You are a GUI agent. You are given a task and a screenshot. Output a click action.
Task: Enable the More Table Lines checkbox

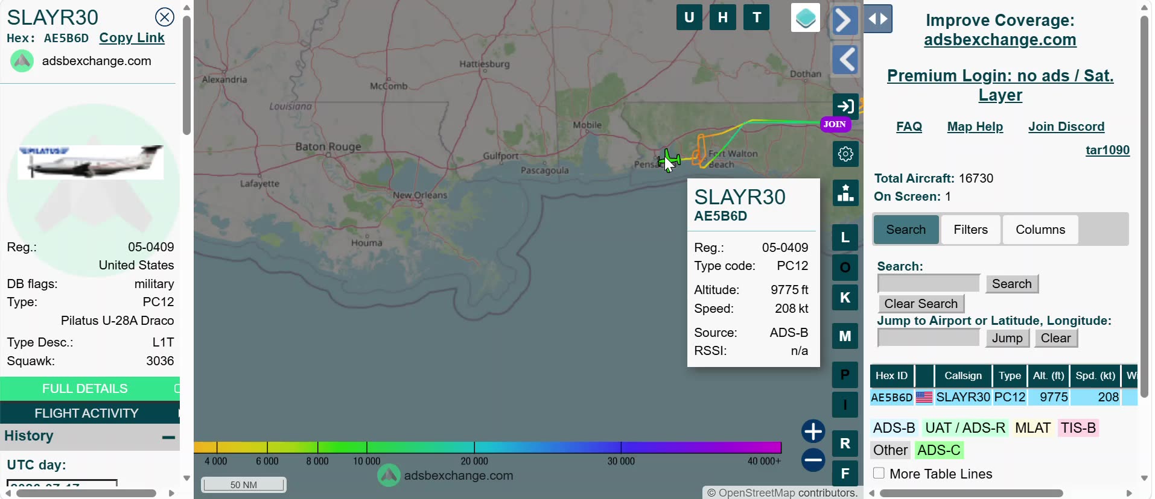tap(879, 473)
